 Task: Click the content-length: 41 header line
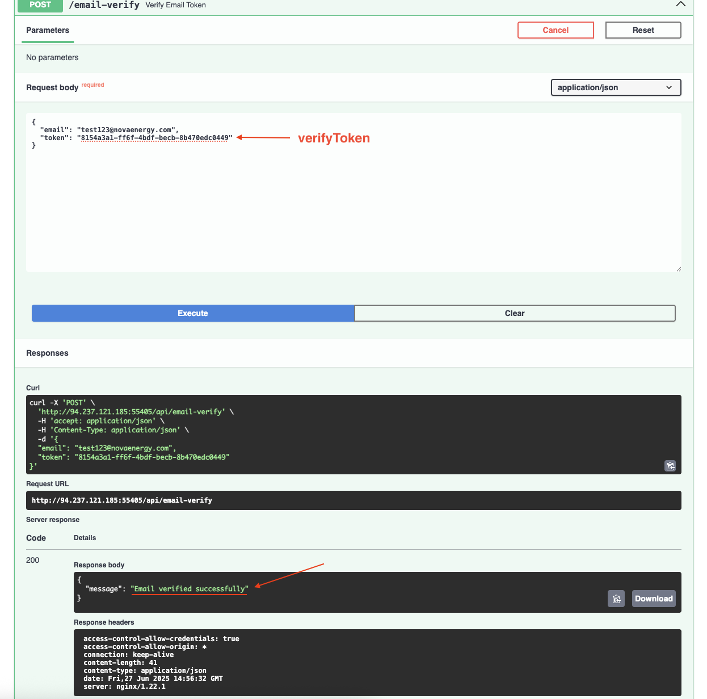[x=120, y=663]
